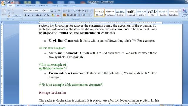Apply subscript formatting

tap(41, 15)
